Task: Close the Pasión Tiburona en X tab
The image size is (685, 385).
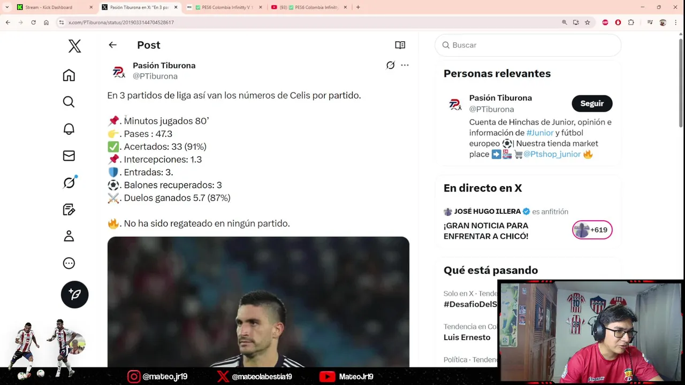Action: tap(176, 7)
